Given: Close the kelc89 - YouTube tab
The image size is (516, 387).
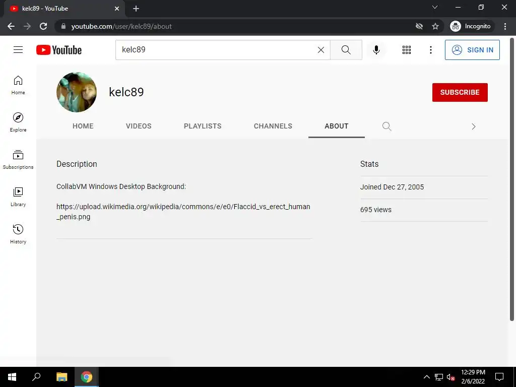Looking at the screenshot, I should pyautogui.click(x=117, y=9).
